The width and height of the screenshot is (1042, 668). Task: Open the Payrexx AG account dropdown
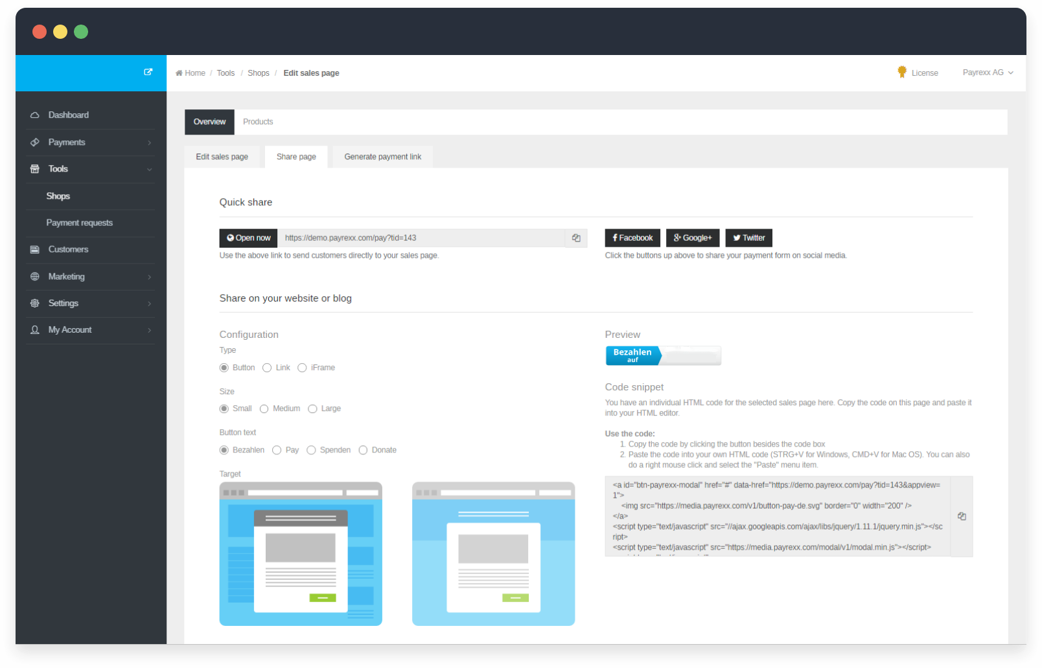(x=988, y=72)
